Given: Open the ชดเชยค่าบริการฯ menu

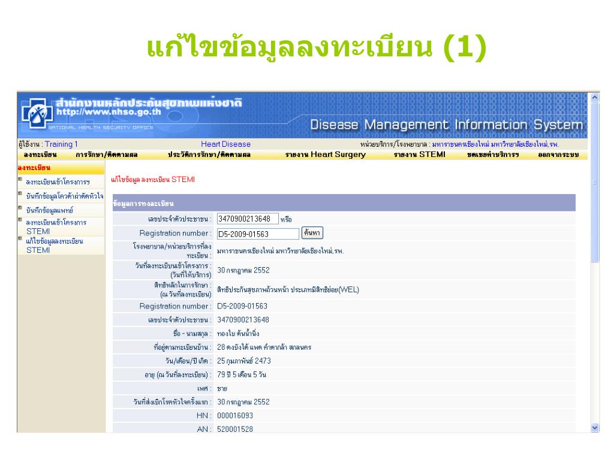Looking at the screenshot, I should [493, 155].
